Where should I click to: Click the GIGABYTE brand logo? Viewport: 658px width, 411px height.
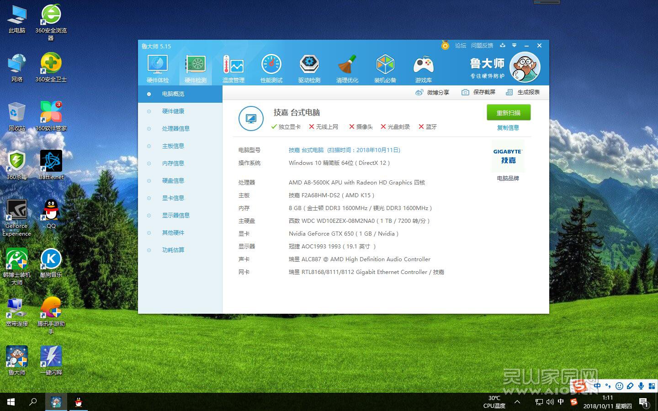pos(508,156)
